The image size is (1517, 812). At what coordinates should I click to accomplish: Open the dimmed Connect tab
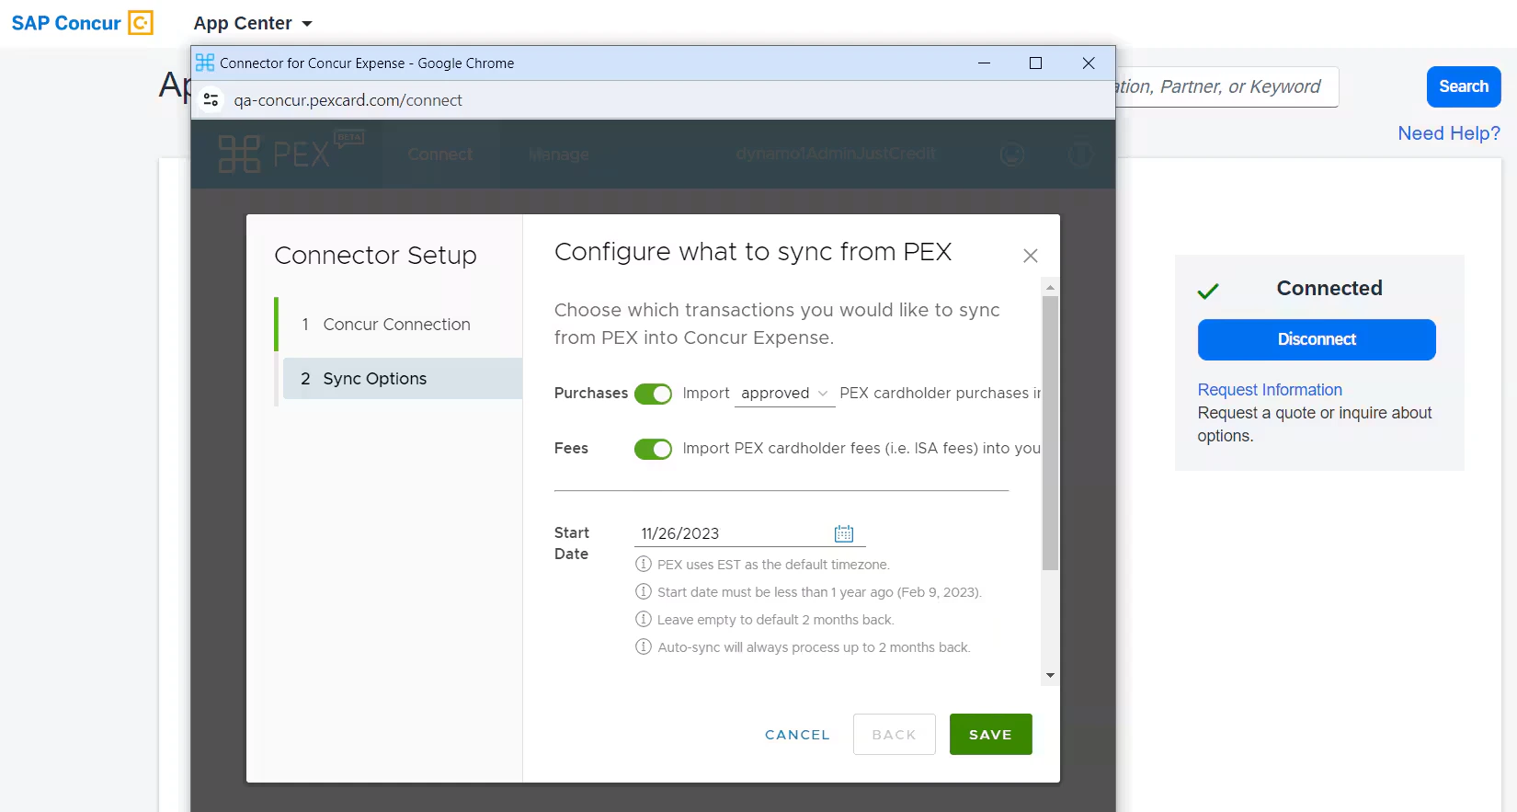(x=440, y=154)
